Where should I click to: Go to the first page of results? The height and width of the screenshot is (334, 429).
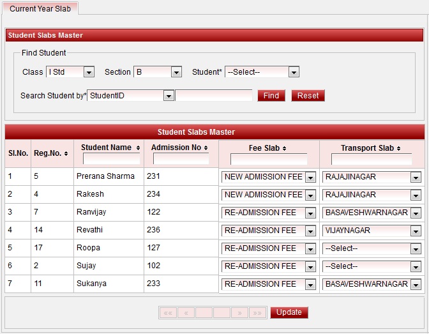pos(168,313)
